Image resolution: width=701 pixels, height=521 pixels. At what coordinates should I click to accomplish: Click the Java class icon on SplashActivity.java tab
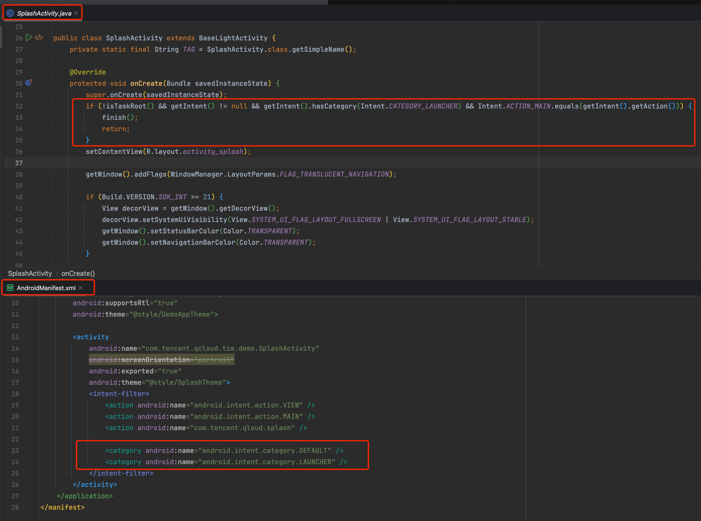[x=10, y=13]
